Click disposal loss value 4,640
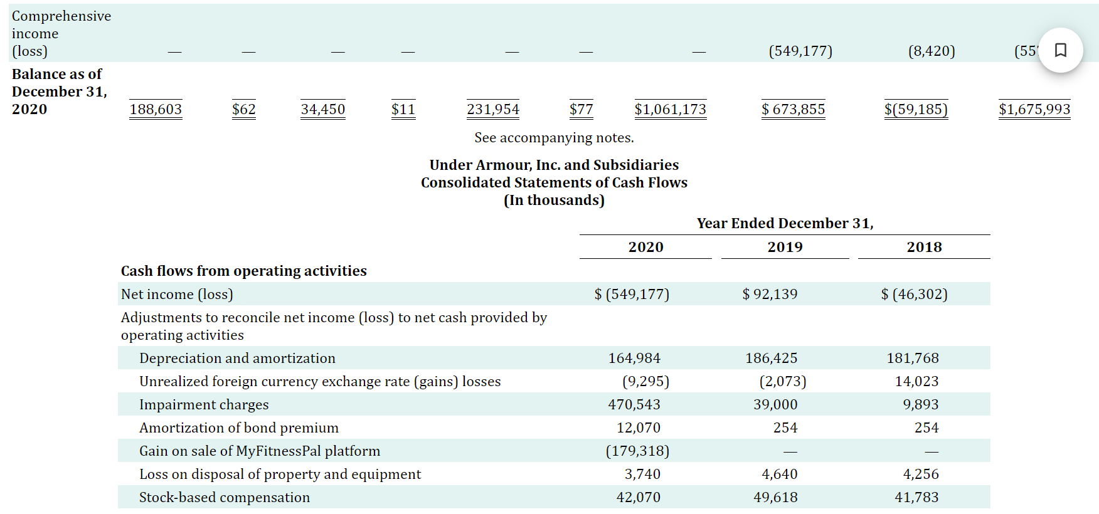Image resolution: width=1099 pixels, height=514 pixels. point(780,474)
